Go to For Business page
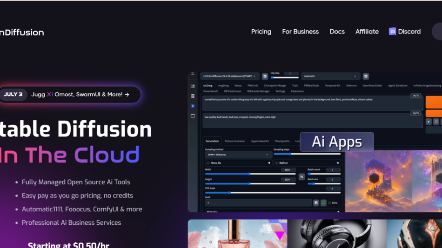This screenshot has height=248, width=442. pos(300,32)
